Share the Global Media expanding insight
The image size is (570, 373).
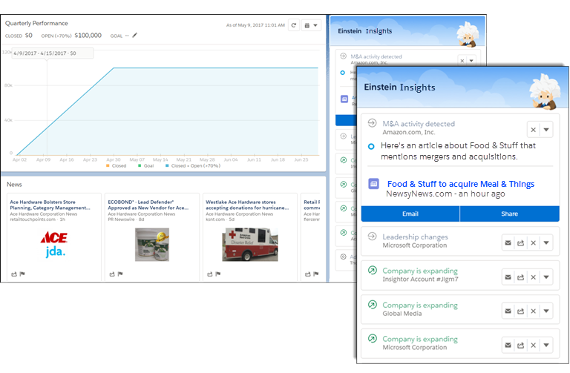coord(520,311)
